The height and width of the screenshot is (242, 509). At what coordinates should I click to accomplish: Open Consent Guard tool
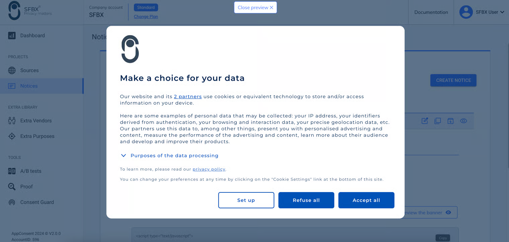tap(37, 202)
